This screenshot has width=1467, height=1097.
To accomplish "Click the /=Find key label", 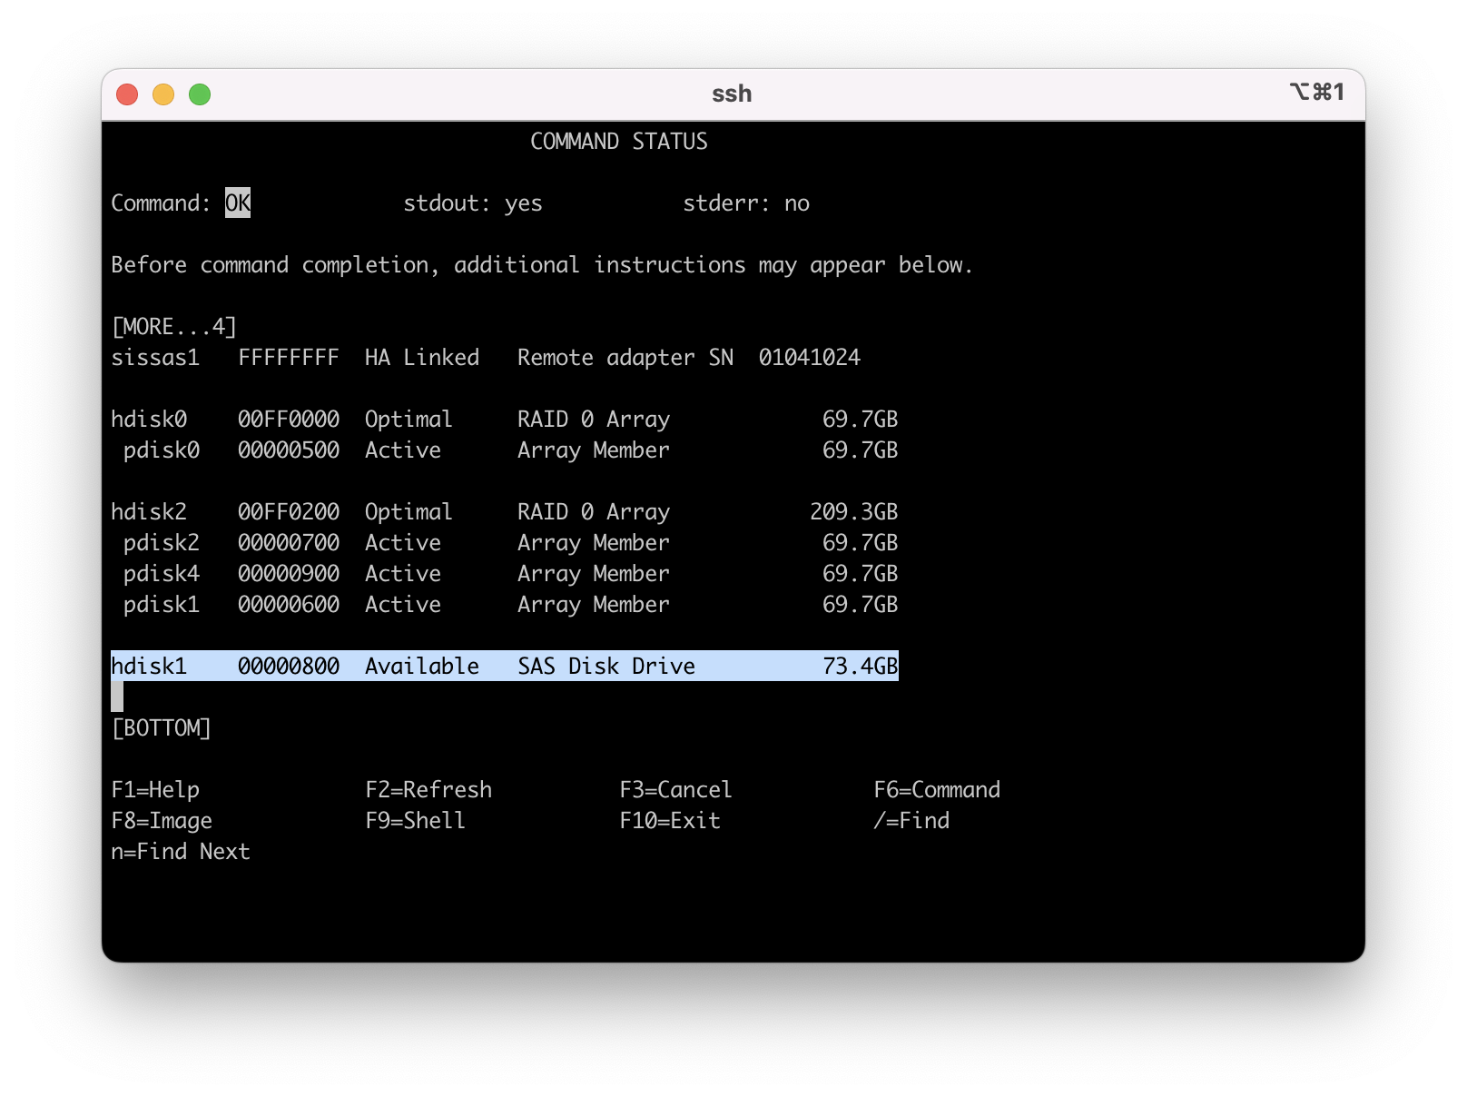I will pos(911,821).
